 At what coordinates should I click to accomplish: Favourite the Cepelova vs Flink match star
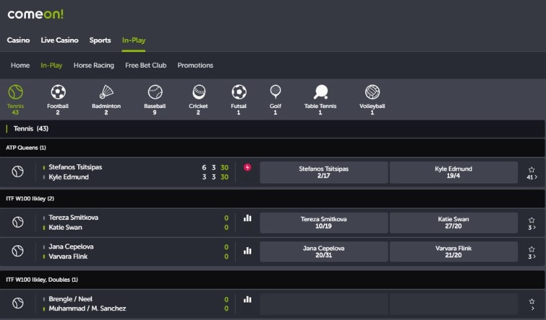pyautogui.click(x=532, y=249)
